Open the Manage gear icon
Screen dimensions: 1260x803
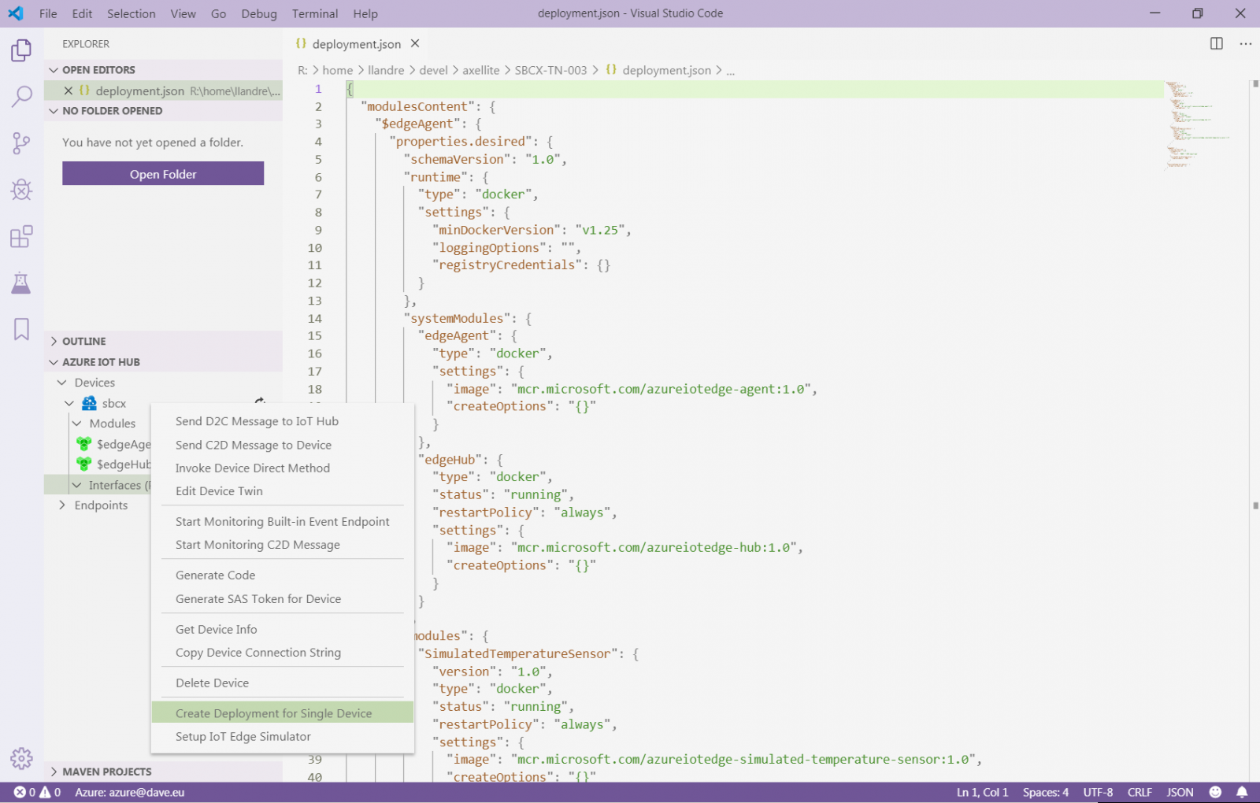pyautogui.click(x=21, y=758)
